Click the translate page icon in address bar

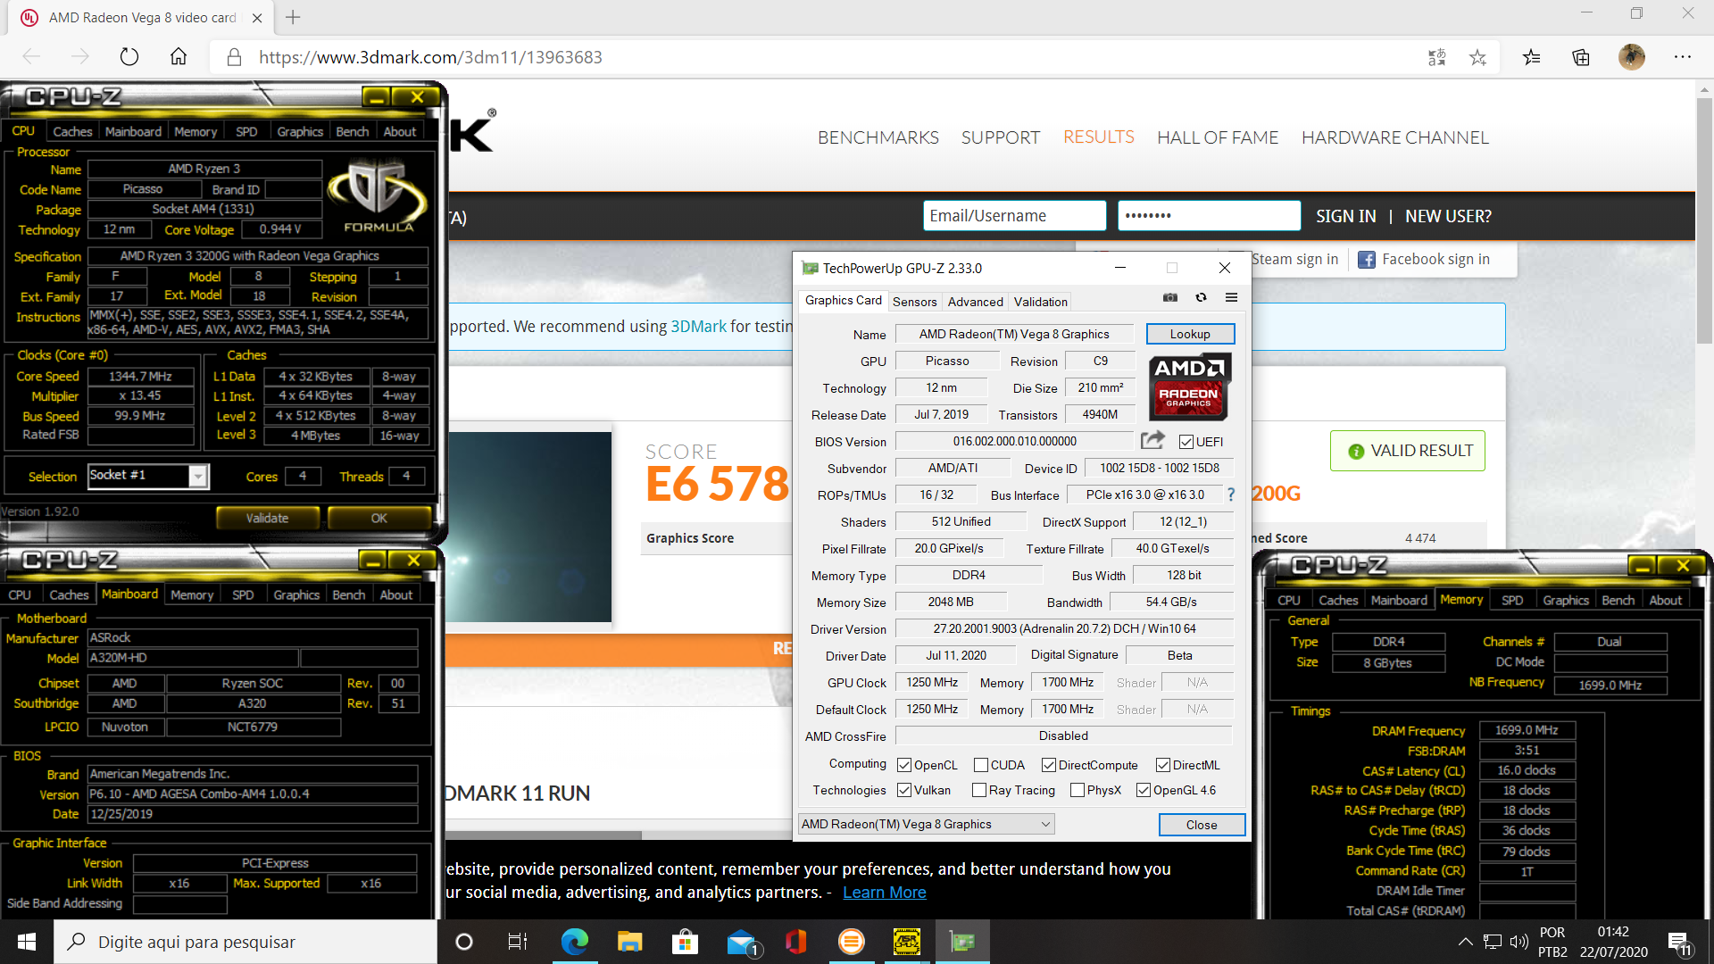pos(1437,57)
